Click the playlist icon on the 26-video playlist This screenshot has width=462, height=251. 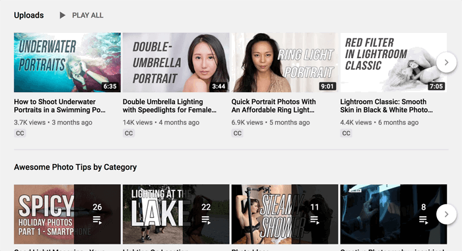(x=97, y=220)
